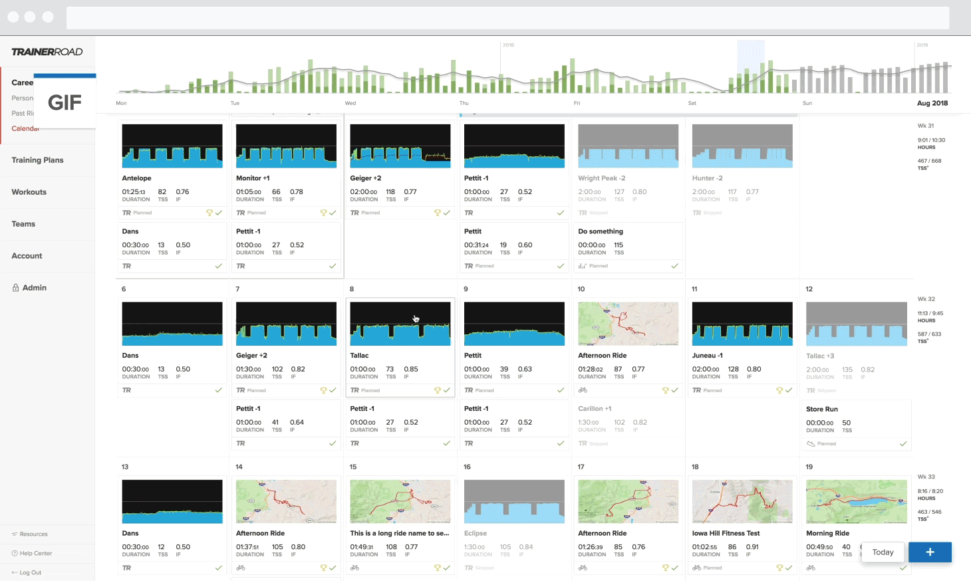
Task: Click the trophy icon on Monitor +1 card
Action: tap(323, 213)
